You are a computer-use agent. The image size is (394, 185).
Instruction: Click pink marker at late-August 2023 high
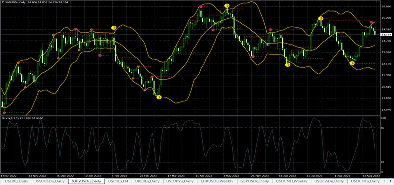[372, 22]
